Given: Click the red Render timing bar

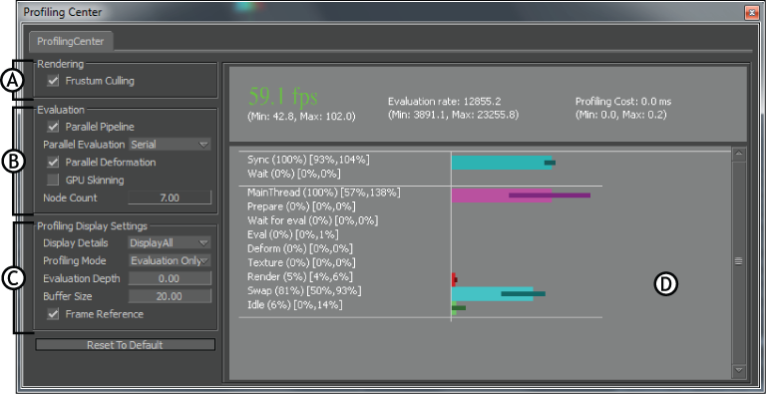Looking at the screenshot, I should (454, 279).
